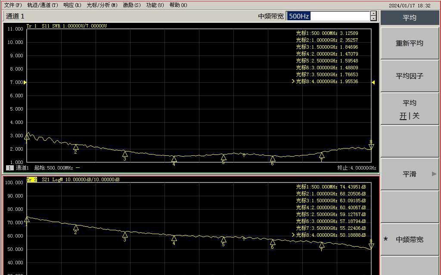Screen dimensions: 441x275
Task: Click the channel 1 indicator box
Action: [x=9, y=168]
